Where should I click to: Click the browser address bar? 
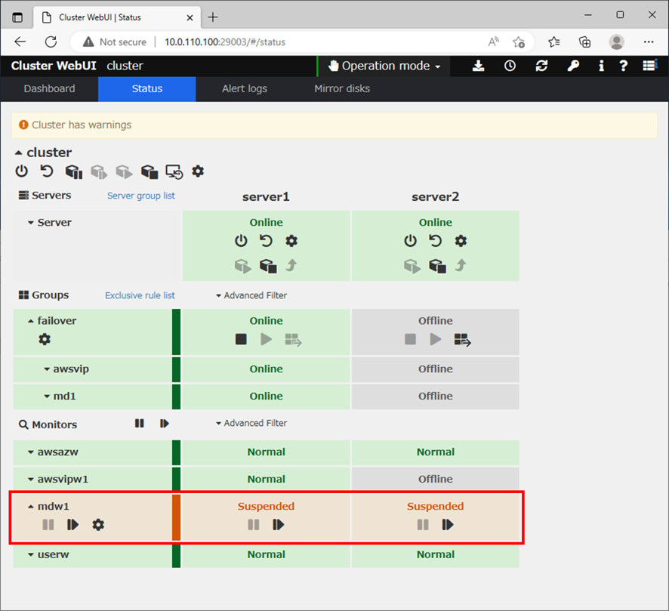click(302, 42)
